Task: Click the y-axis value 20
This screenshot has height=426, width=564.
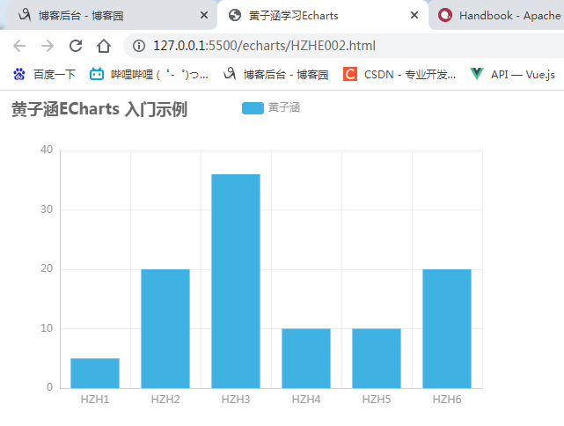Action: coord(47,268)
